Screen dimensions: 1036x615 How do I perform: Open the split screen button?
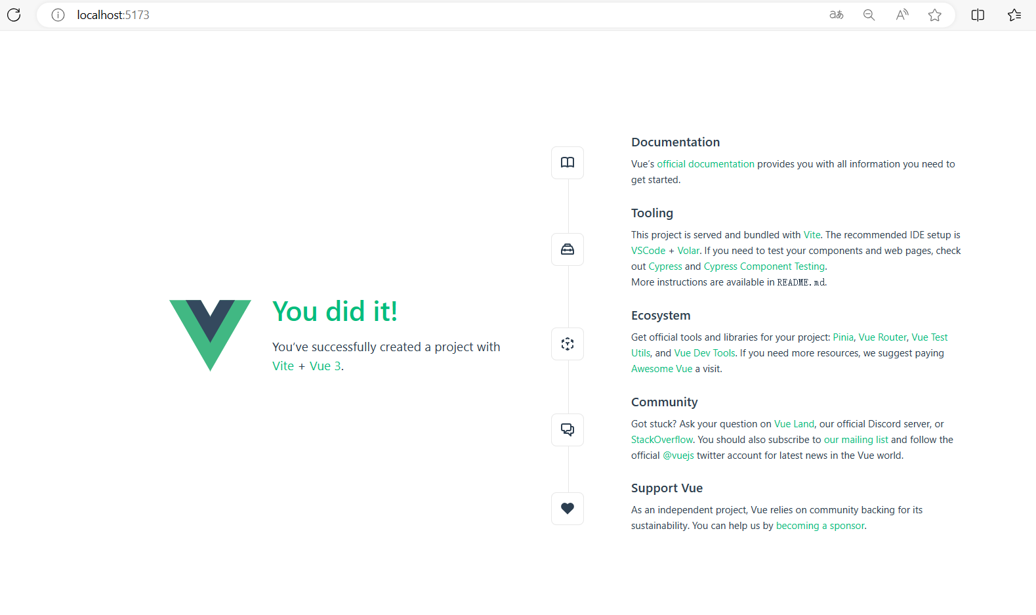click(x=978, y=15)
